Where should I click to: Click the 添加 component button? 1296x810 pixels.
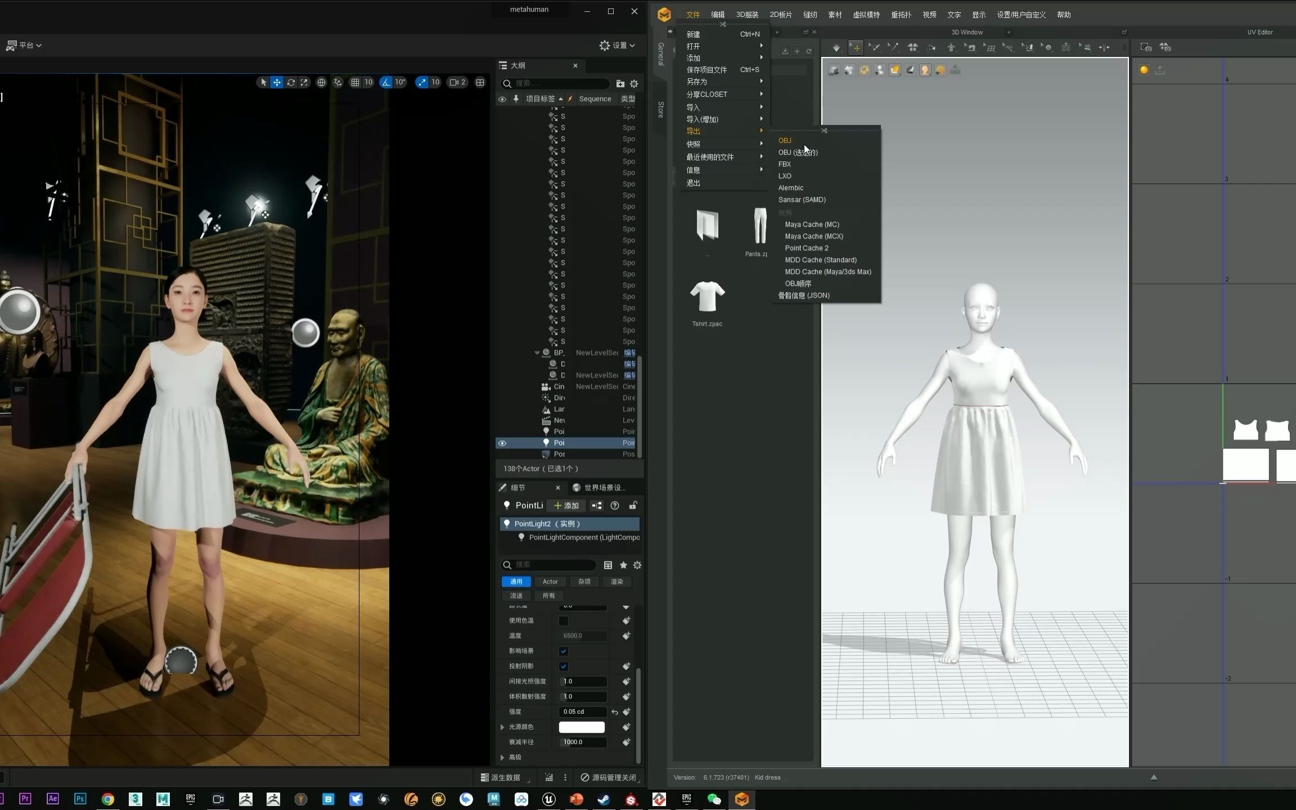(x=566, y=506)
